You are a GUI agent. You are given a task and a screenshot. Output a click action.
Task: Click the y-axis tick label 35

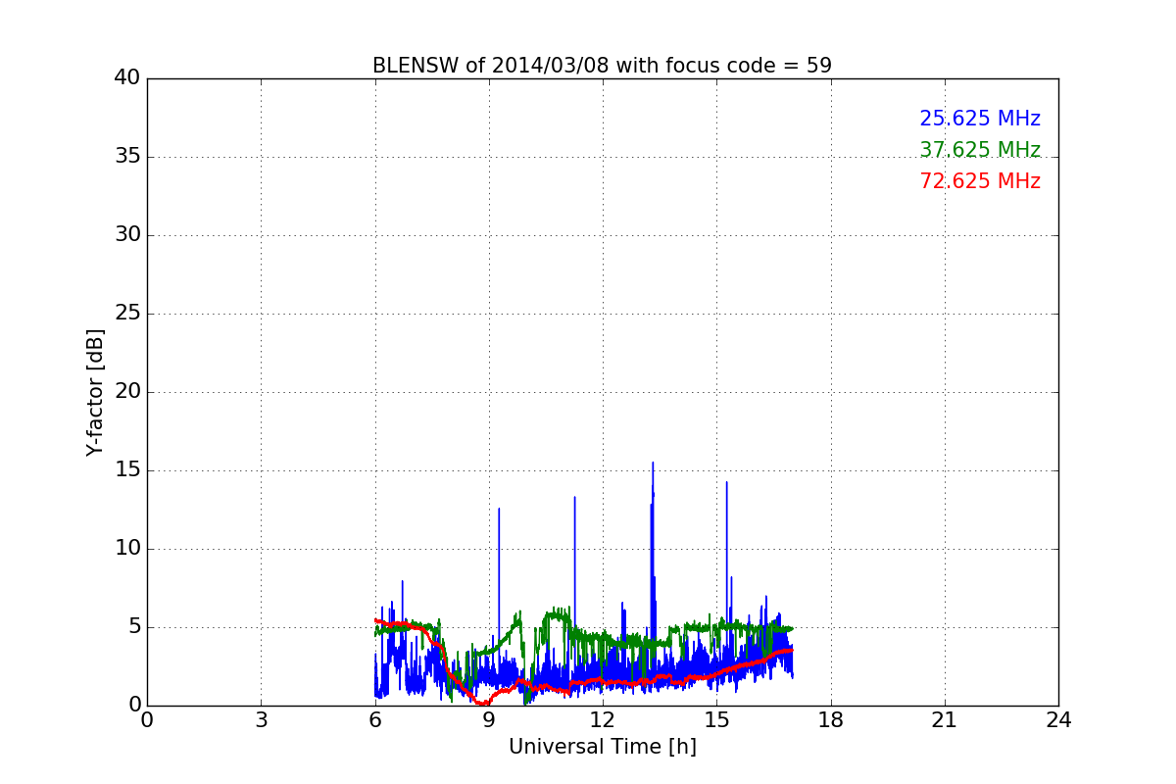click(126, 157)
